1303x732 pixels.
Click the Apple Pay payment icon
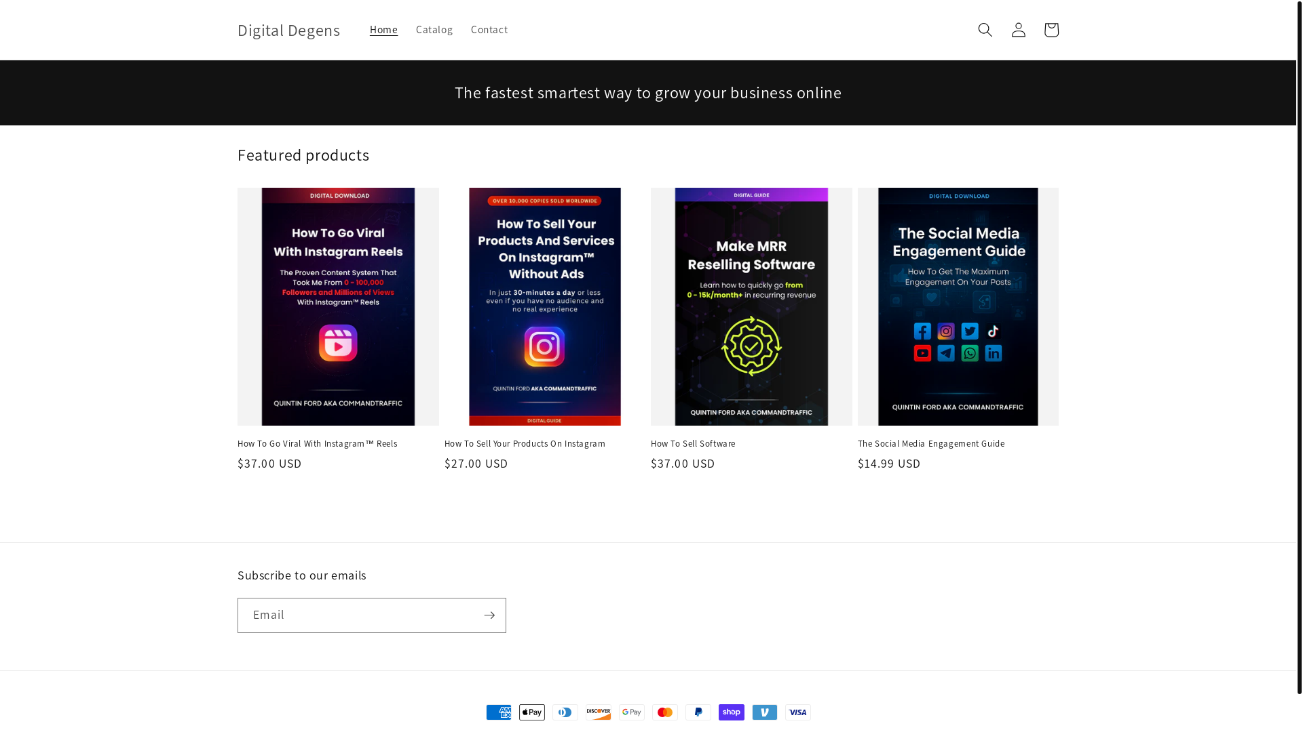(x=532, y=712)
